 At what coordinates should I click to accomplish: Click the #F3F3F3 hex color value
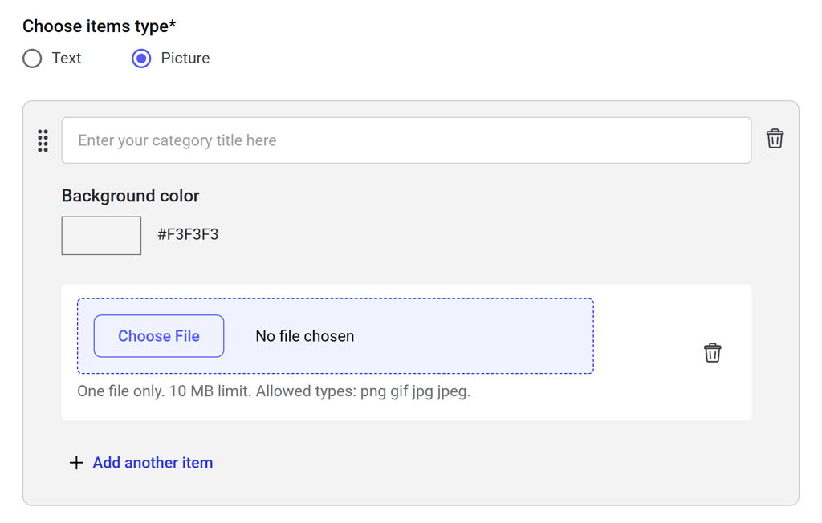(x=188, y=234)
